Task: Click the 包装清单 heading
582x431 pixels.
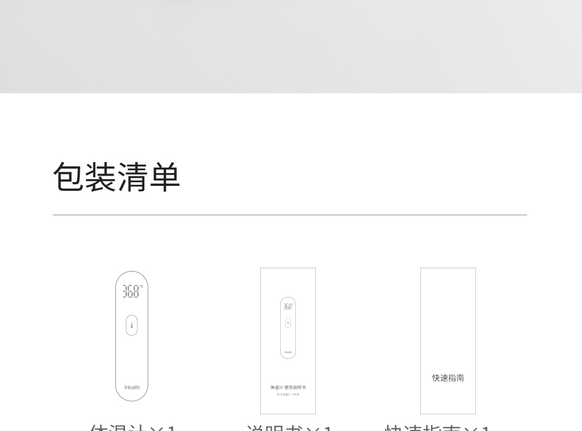Action: pos(116,177)
